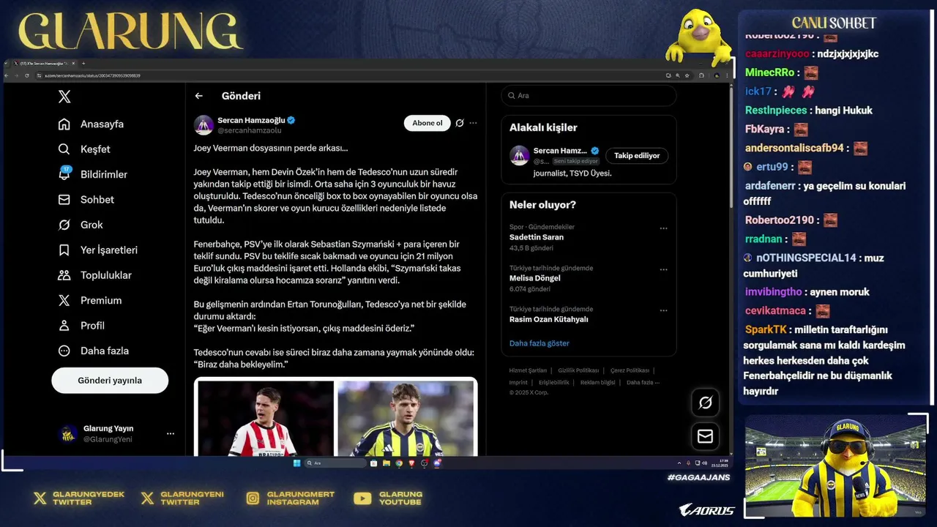This screenshot has width=937, height=527.
Task: Click Gönderi yayınla button
Action: pos(110,381)
